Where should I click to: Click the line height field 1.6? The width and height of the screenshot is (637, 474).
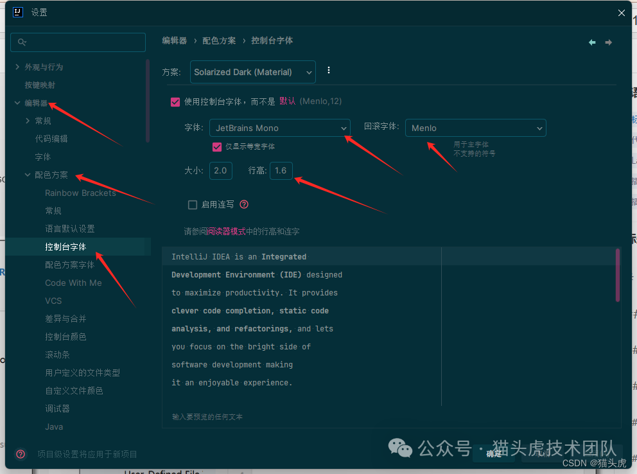click(281, 171)
